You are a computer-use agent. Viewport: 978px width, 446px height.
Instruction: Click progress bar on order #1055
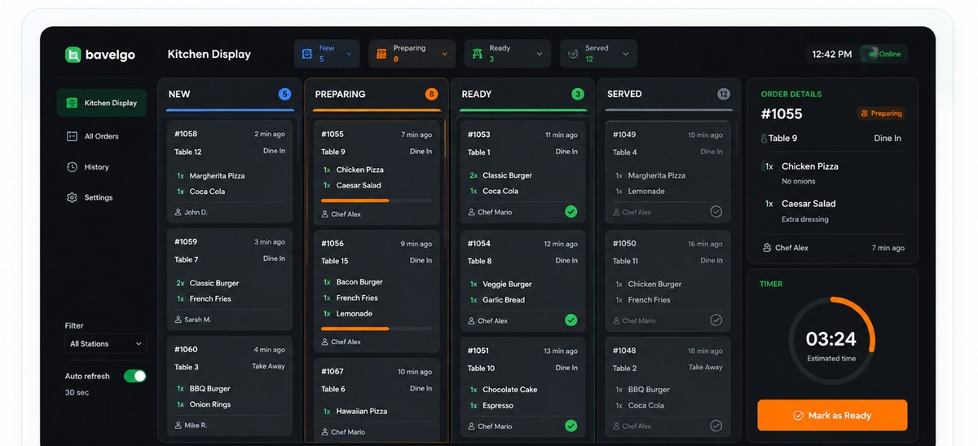[x=377, y=201]
